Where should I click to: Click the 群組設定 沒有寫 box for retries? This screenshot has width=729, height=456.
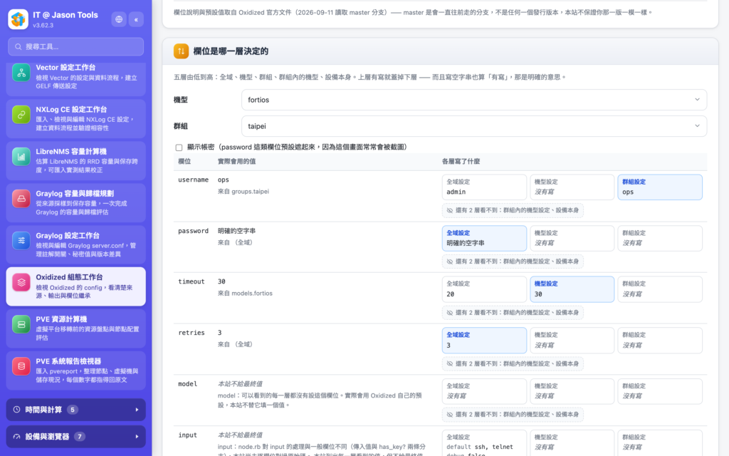(660, 340)
